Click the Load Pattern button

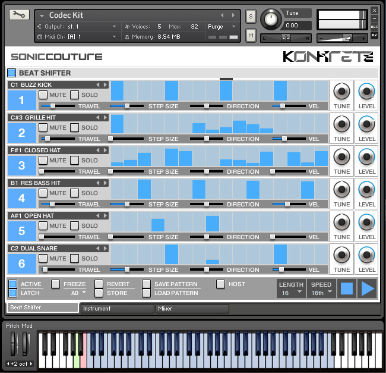pyautogui.click(x=146, y=293)
